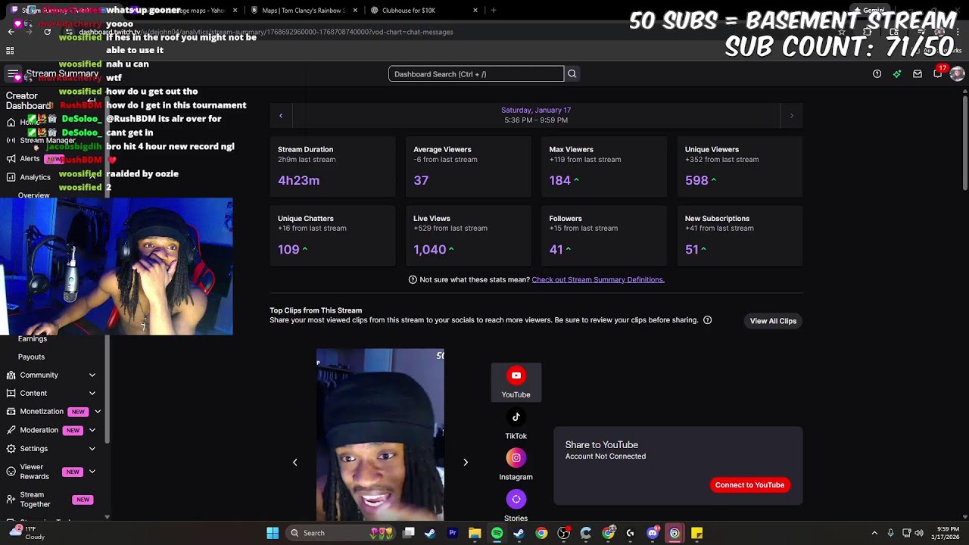The image size is (969, 545).
Task: Click the Connect to YouTube button
Action: (749, 485)
